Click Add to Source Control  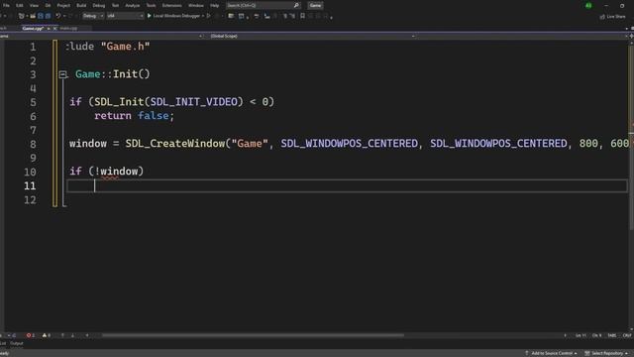(x=551, y=353)
